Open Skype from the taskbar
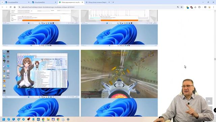216x122 pixels. (9, 119)
